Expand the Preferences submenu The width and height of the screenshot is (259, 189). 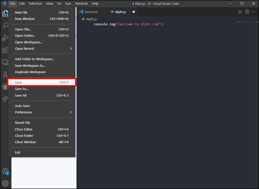42,112
